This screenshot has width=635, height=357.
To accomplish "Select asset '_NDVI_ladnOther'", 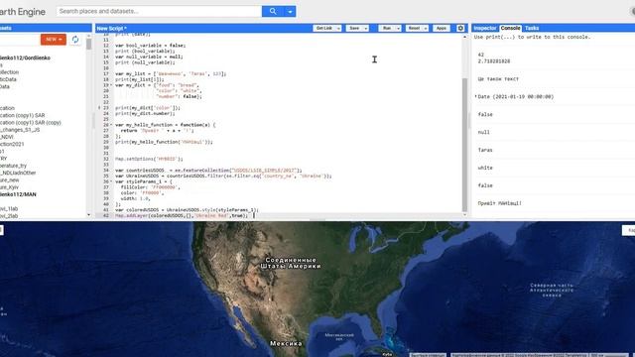I will pos(18,173).
